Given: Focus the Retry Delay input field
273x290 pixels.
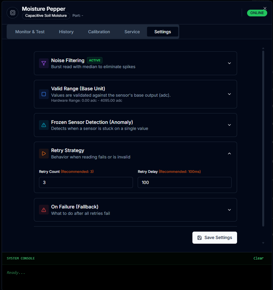Looking at the screenshot, I should click(x=185, y=182).
